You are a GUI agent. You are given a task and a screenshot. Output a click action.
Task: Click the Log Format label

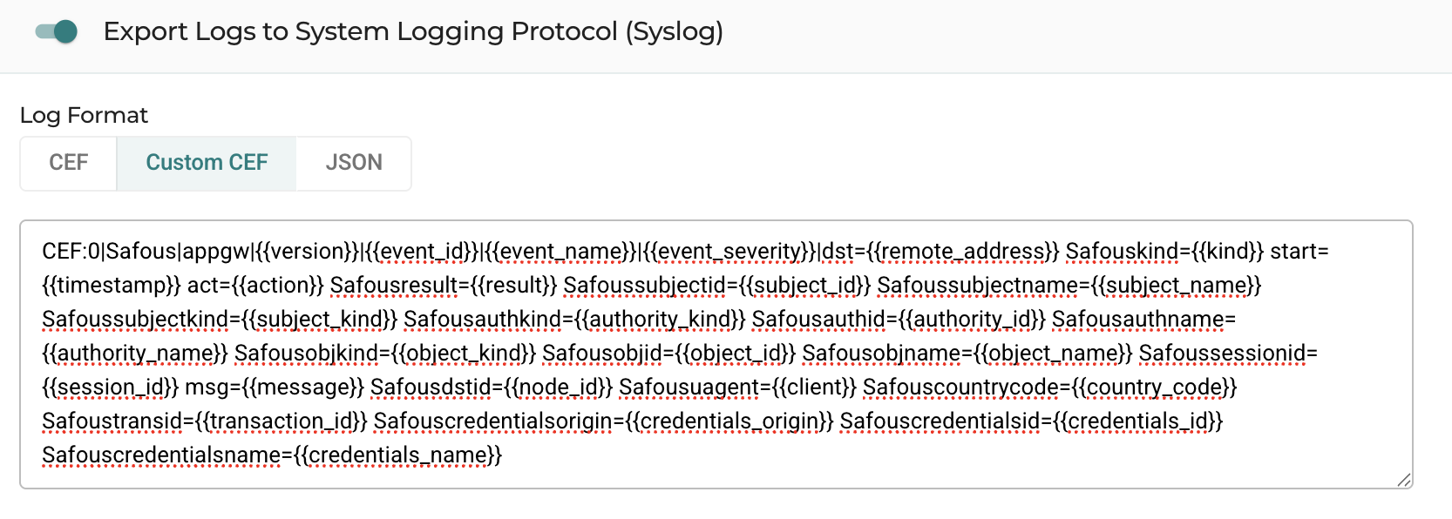84,115
